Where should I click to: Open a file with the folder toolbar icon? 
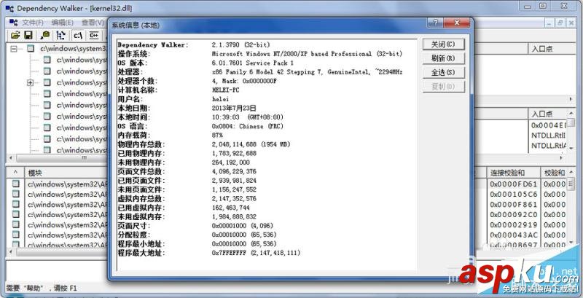15,35
